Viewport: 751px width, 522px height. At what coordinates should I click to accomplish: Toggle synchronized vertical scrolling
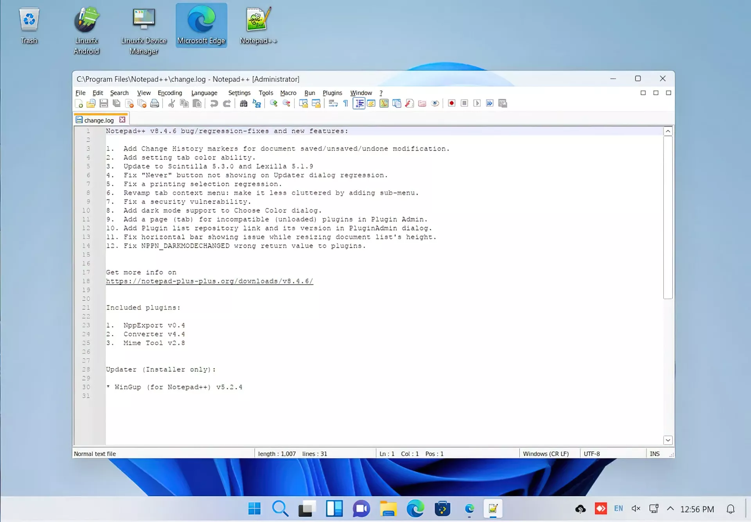click(x=303, y=103)
